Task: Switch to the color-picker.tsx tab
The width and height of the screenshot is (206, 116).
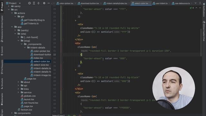Action: click(x=65, y=3)
